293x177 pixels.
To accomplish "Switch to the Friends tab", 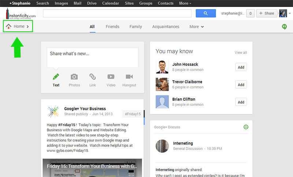I will [x=112, y=27].
